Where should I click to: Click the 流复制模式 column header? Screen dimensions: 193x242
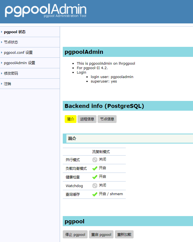(x=101, y=152)
